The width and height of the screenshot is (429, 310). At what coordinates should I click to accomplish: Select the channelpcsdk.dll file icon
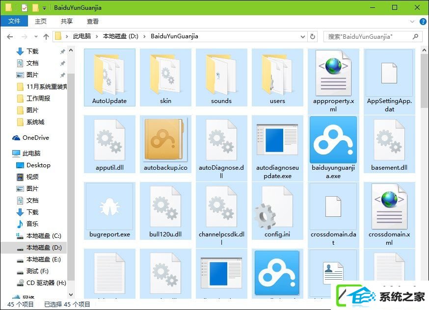point(221,207)
